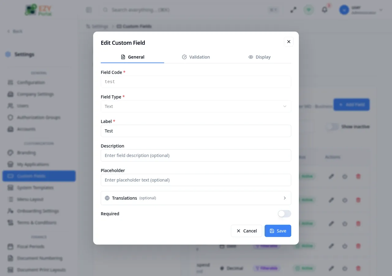Open notifications bell
The width and height of the screenshot is (392, 276).
325,10
